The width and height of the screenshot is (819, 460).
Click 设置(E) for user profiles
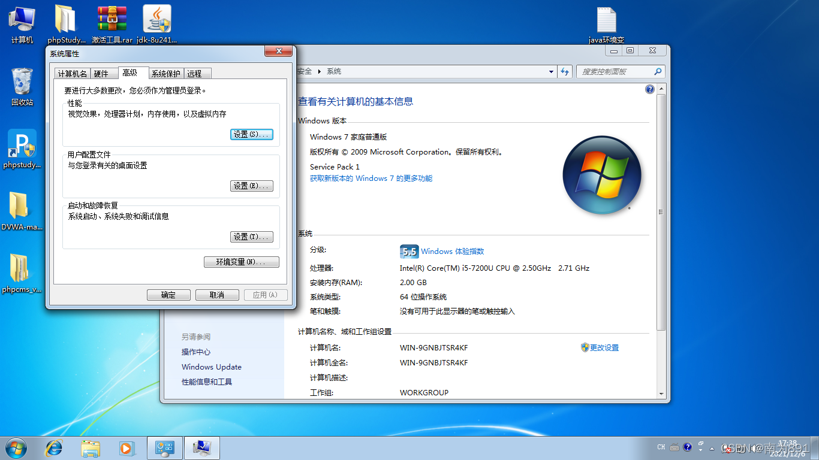252,186
